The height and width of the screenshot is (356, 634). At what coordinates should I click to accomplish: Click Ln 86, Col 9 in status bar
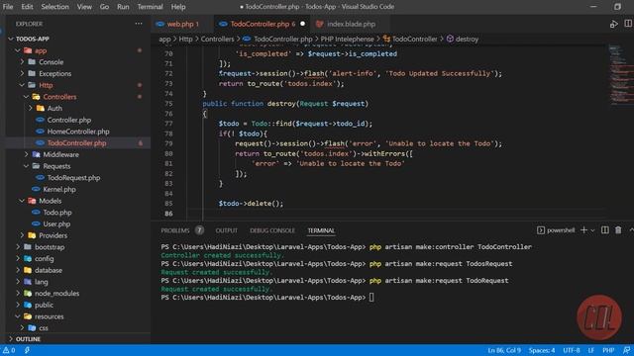(504, 350)
